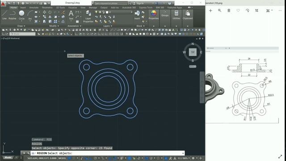Expand Photos to full screen with diagonal arrow
The width and height of the screenshot is (286, 161).
click(x=280, y=157)
